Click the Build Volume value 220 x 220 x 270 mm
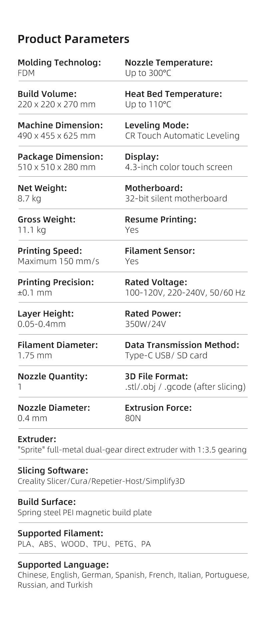Screen dimensions: 263x622 click(x=57, y=104)
